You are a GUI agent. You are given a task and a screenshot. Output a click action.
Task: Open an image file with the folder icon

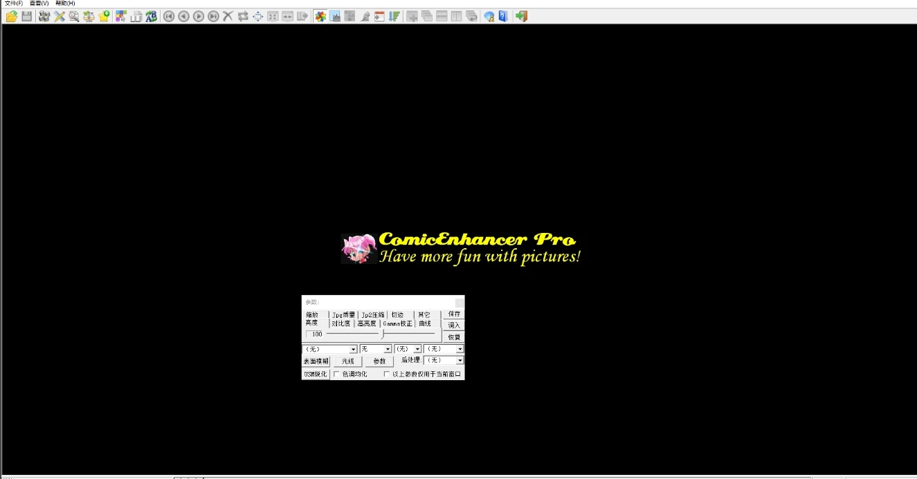pyautogui.click(x=12, y=17)
